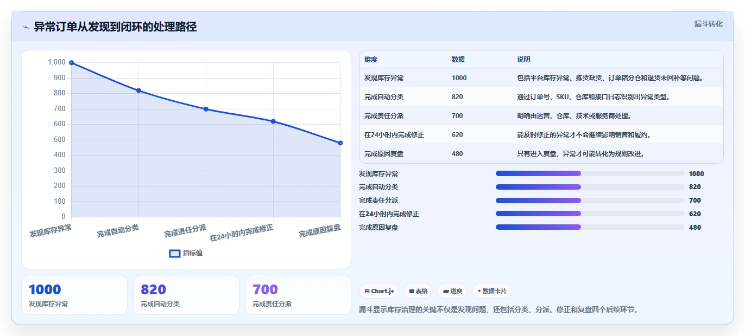Click the 数据 column header
The height and width of the screenshot is (336, 745).
pos(458,60)
